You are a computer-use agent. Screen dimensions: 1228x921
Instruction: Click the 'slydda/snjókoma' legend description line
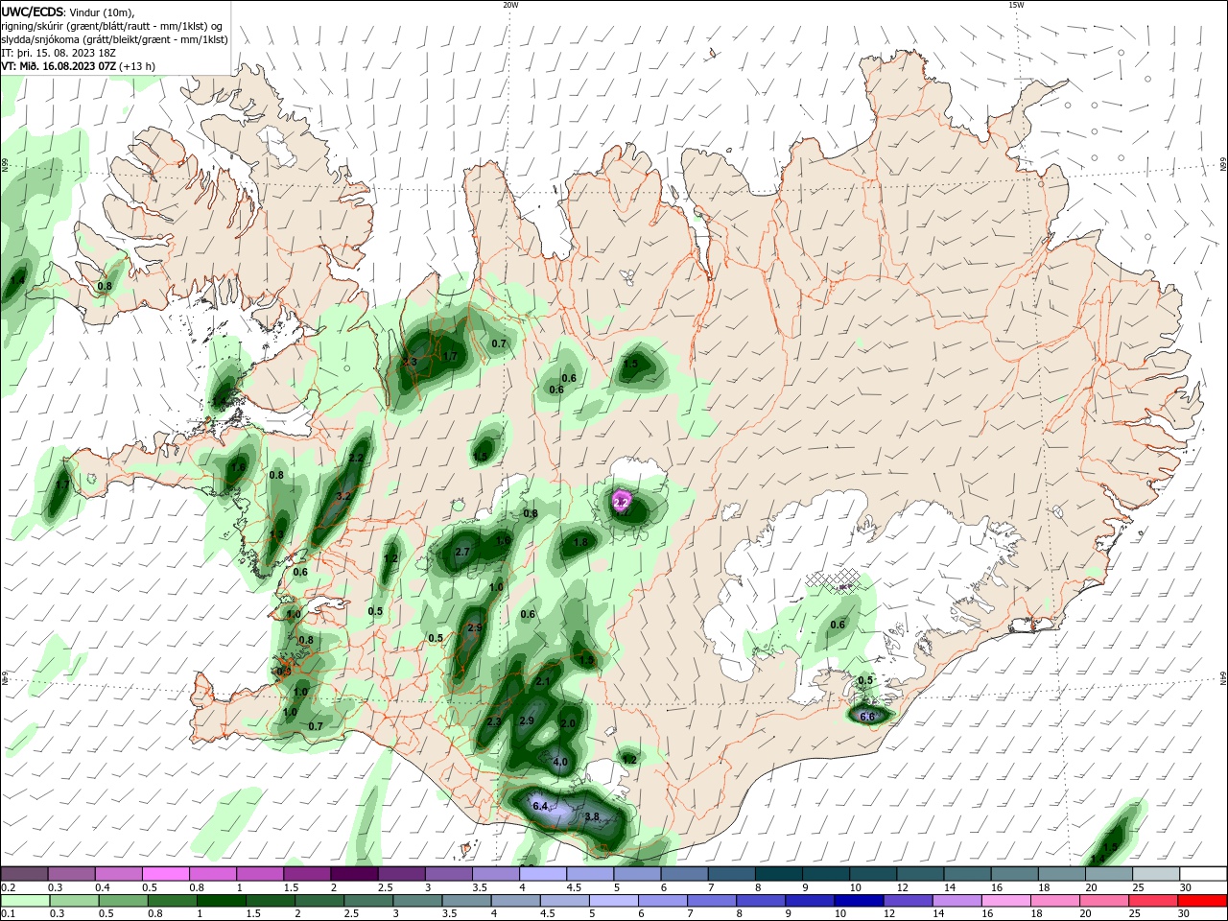coord(114,39)
